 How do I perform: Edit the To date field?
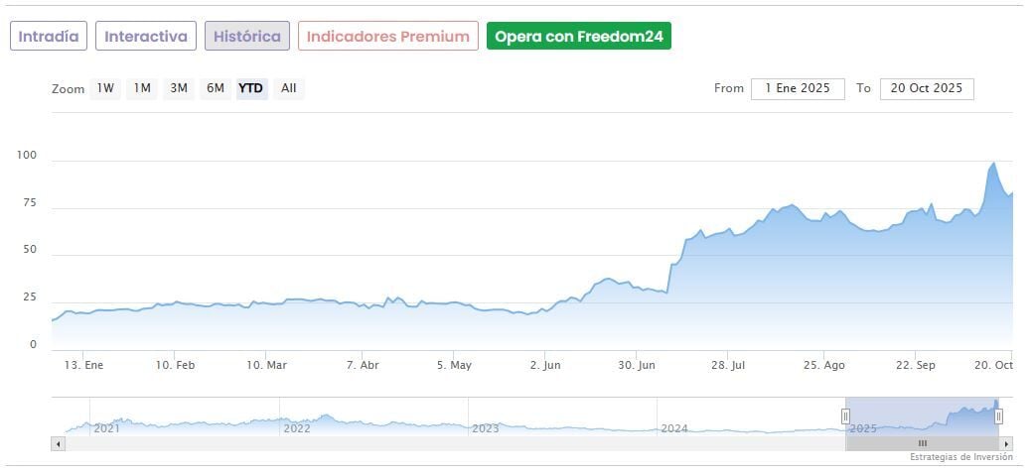[927, 88]
